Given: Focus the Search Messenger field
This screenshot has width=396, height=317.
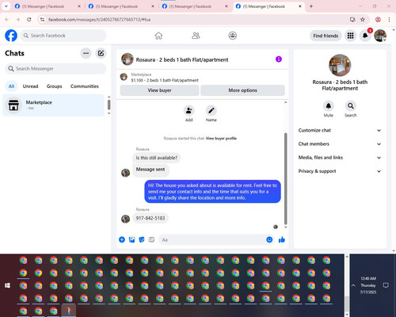Looking at the screenshot, I should point(55,69).
